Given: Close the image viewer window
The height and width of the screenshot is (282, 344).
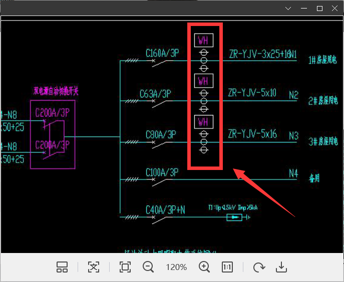Looking at the screenshot, I should [x=335, y=8].
